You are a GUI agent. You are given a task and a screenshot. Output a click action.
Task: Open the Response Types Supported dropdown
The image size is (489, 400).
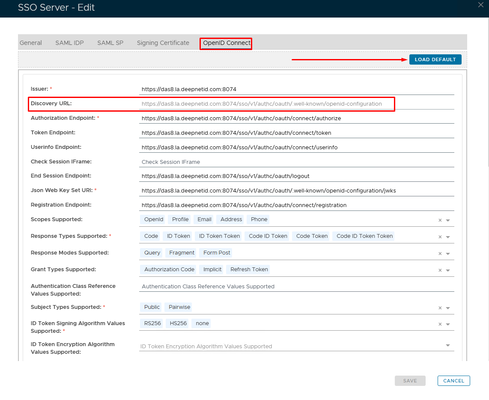click(448, 237)
